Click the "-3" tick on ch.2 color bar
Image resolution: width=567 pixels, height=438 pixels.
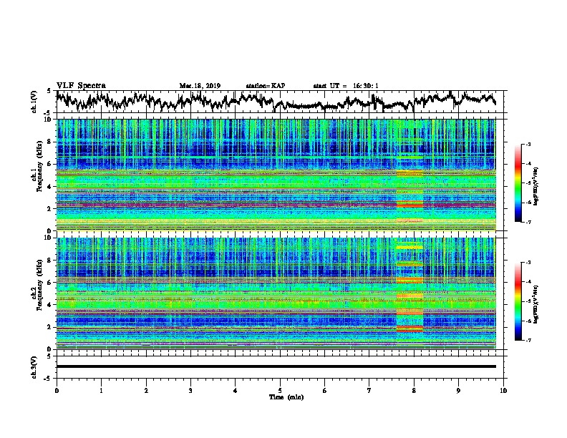pos(528,262)
